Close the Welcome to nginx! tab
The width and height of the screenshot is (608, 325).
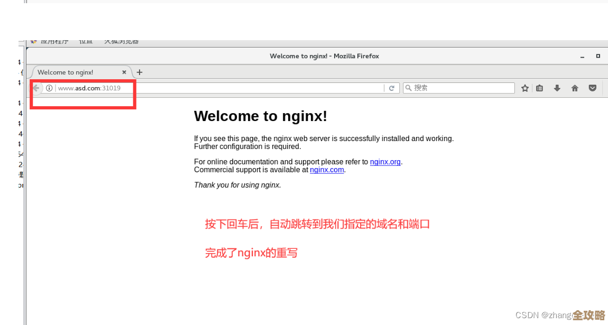pyautogui.click(x=124, y=72)
